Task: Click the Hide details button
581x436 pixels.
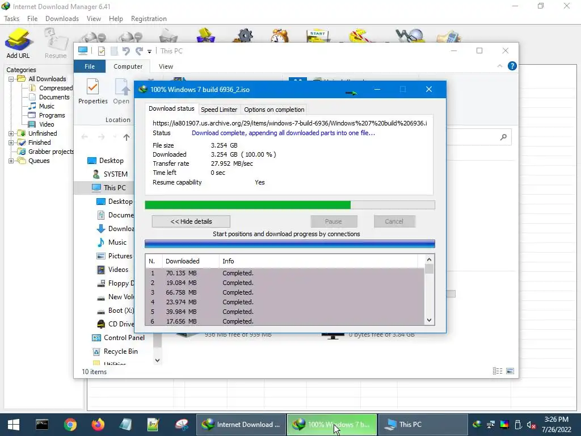Action: [x=191, y=221]
